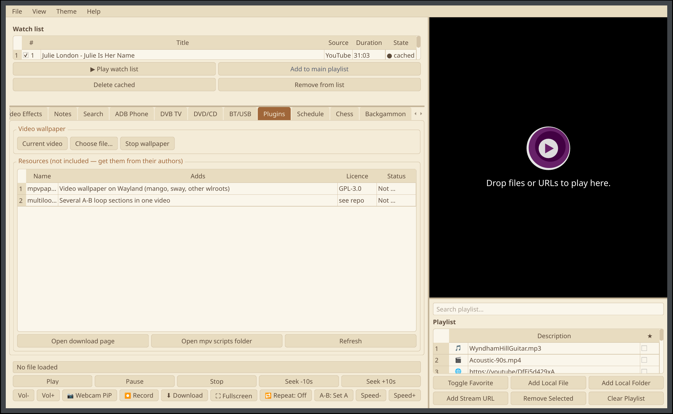Open the Backgammon tab

tap(385, 114)
